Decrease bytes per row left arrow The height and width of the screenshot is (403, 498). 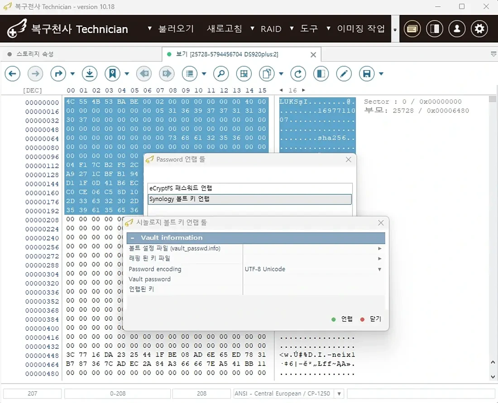(281, 90)
